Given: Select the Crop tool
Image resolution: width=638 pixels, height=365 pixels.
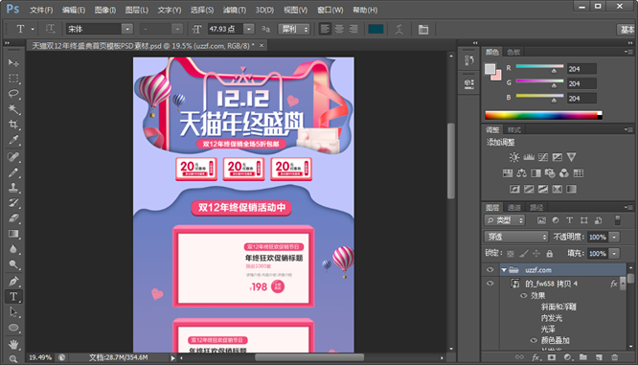Looking at the screenshot, I should click(x=13, y=125).
